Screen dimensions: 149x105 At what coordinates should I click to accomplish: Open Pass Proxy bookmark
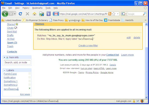click(x=56, y=20)
